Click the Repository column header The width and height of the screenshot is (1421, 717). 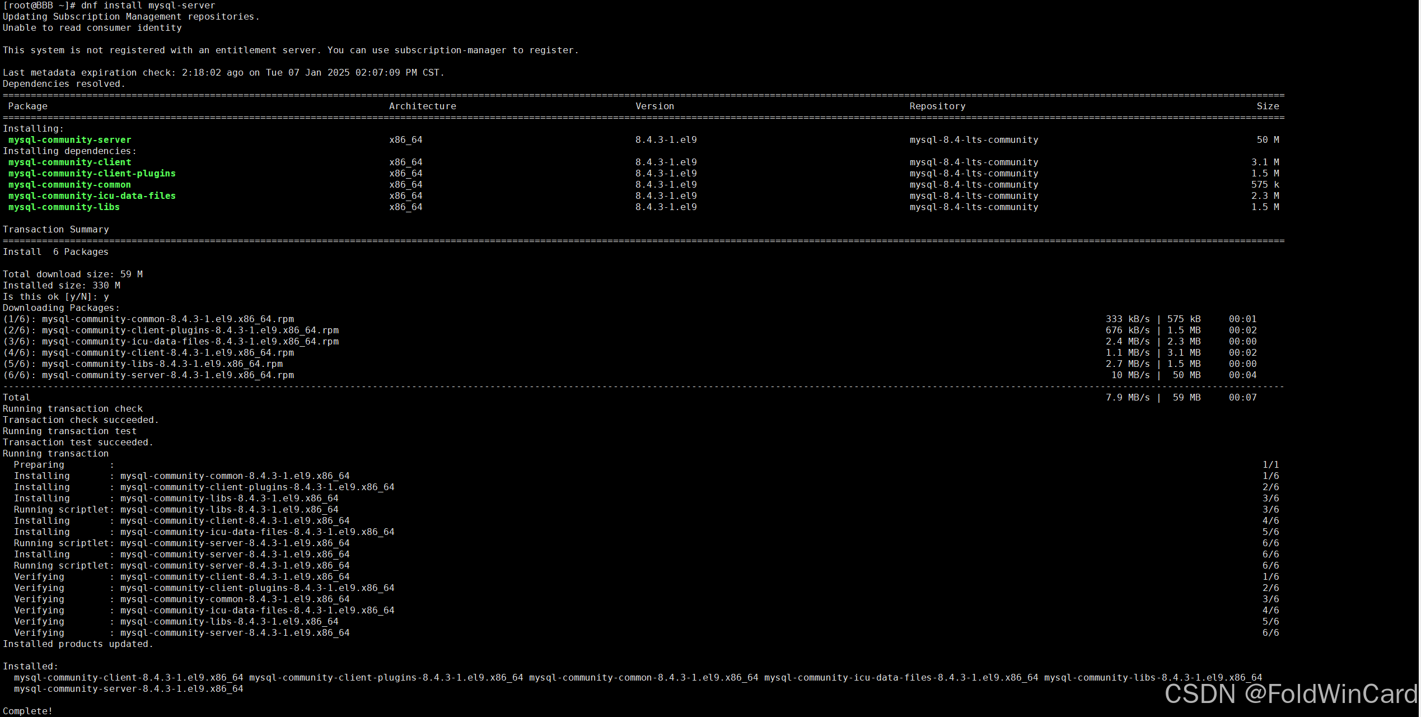(937, 106)
